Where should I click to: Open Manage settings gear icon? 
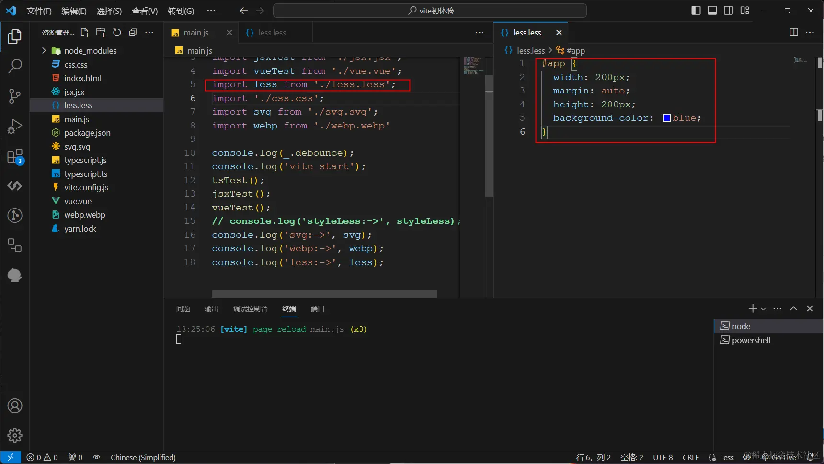click(x=15, y=435)
